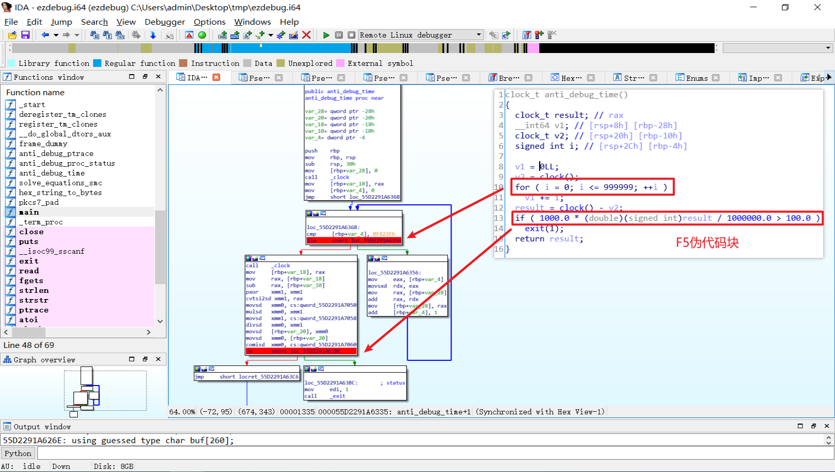Image resolution: width=835 pixels, height=472 pixels.
Task: Click the toolbar icon right of the debugger dropdown
Action: pos(493,35)
